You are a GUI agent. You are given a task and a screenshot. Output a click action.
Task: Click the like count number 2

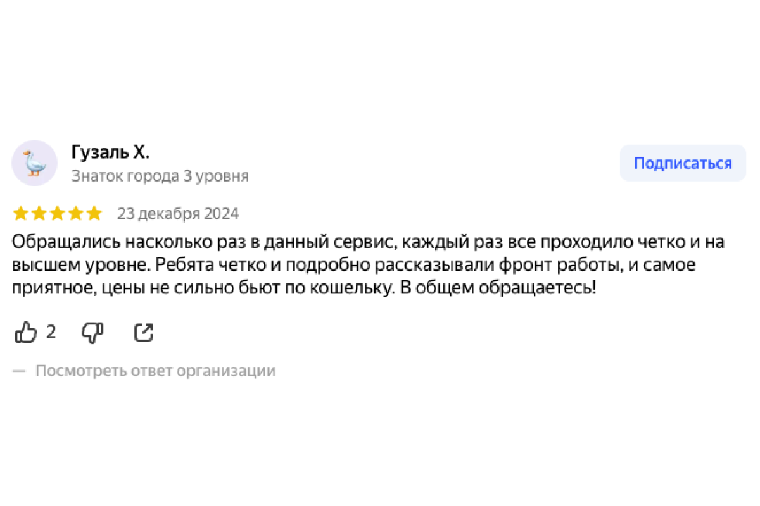click(x=51, y=332)
